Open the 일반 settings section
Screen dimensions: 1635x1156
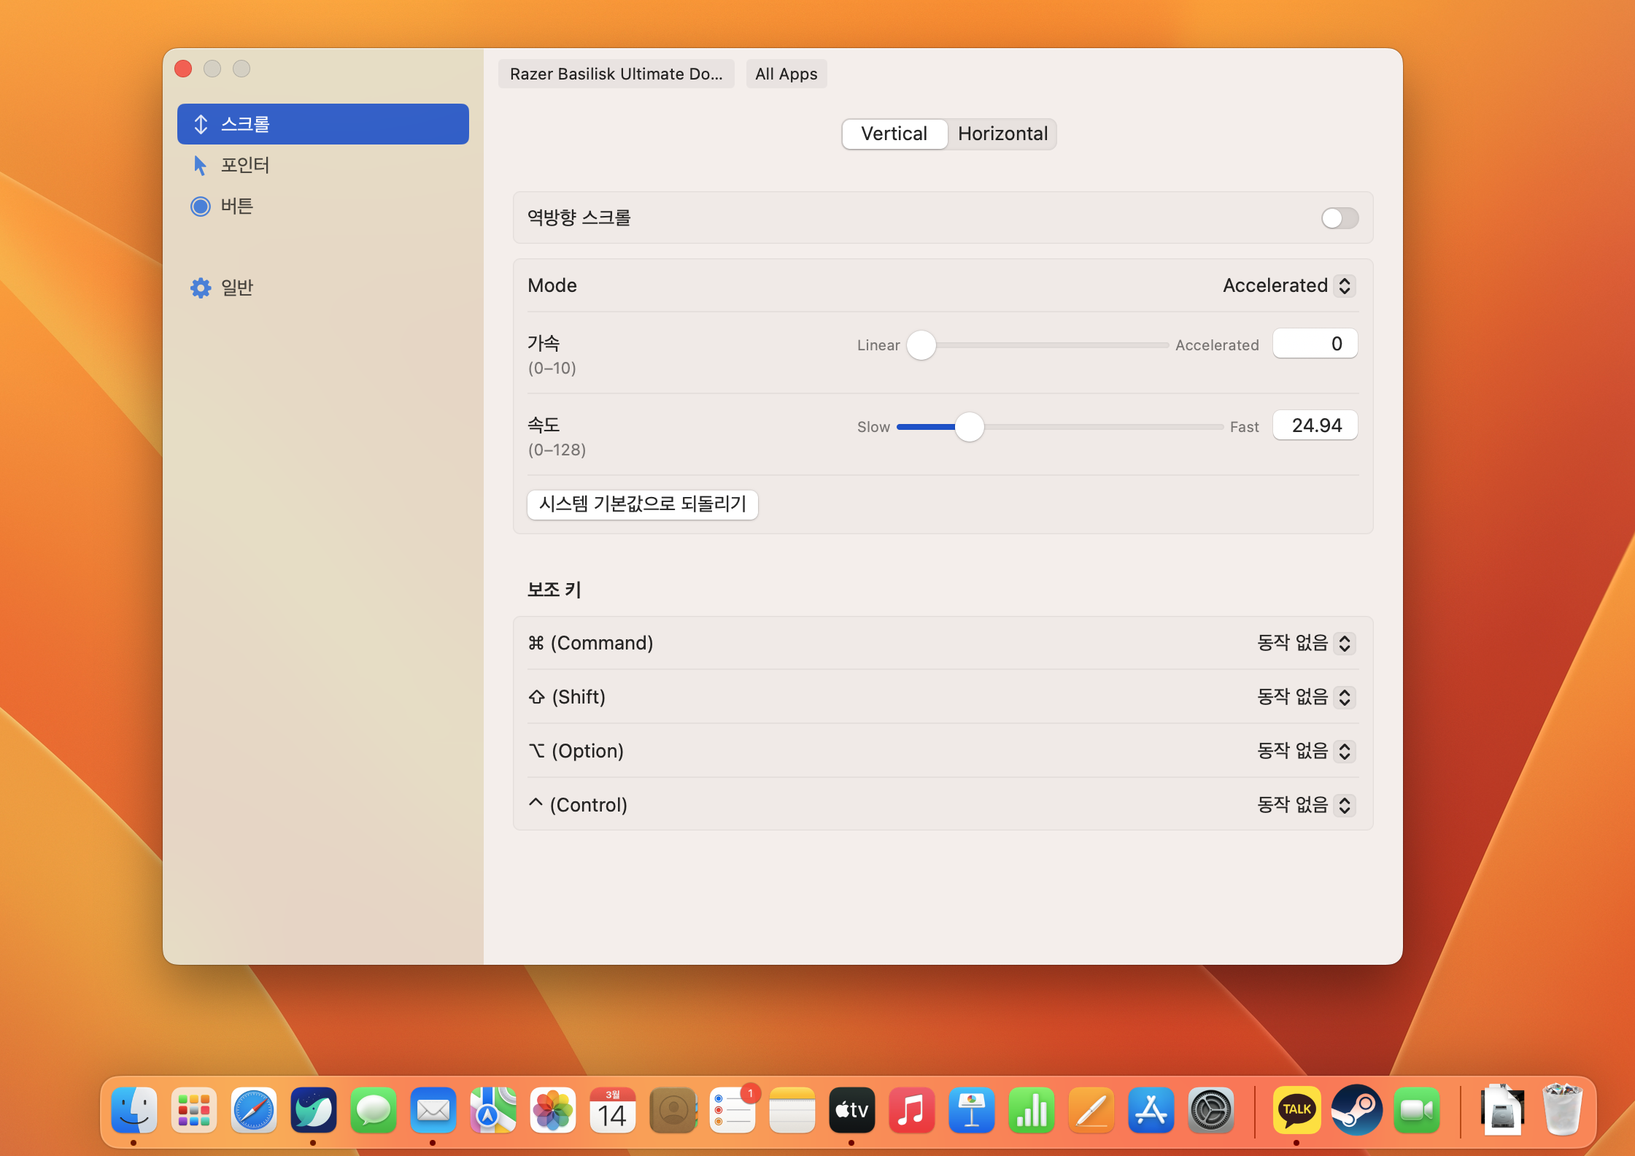(x=236, y=288)
